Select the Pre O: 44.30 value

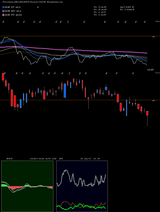[x=100, y=7]
